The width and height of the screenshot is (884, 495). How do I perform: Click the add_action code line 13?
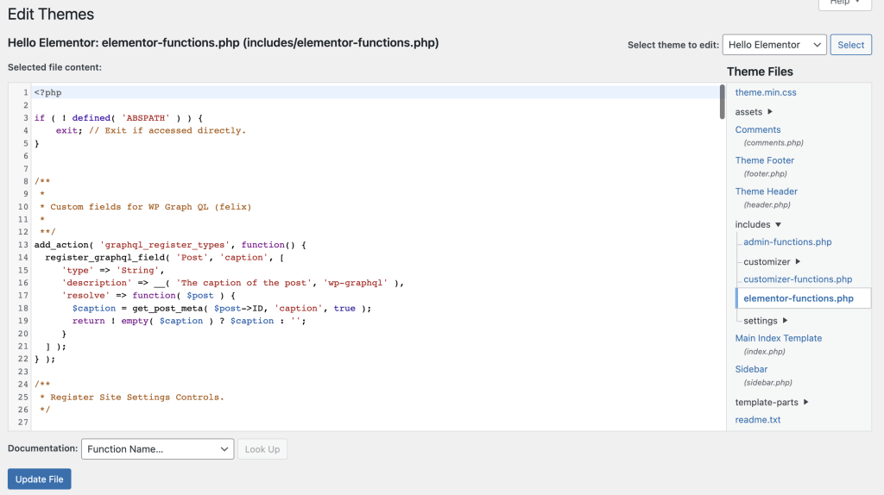click(170, 244)
